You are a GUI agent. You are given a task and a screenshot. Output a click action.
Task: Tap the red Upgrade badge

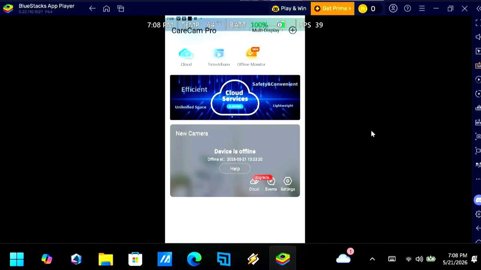(262, 177)
